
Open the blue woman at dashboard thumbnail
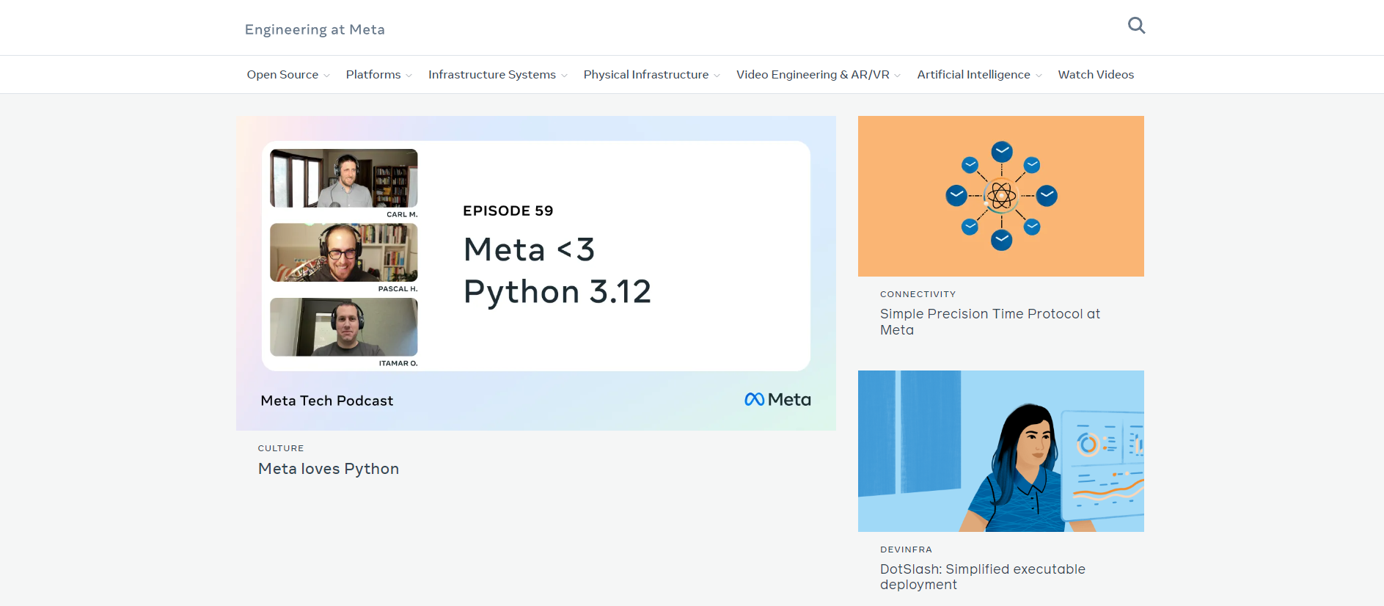[1001, 451]
